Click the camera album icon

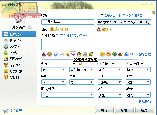(126, 54)
